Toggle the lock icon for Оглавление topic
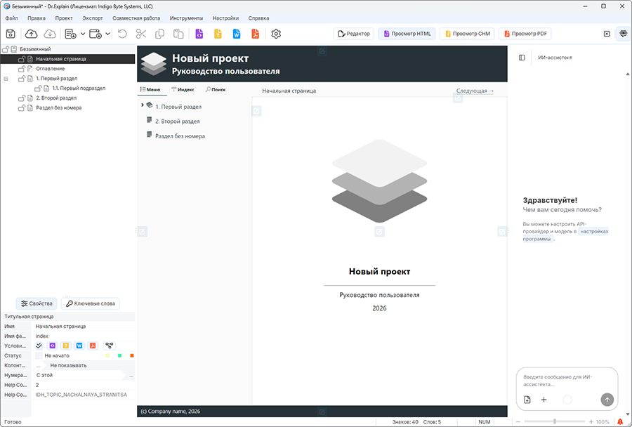This screenshot has width=632, height=427. click(22, 69)
